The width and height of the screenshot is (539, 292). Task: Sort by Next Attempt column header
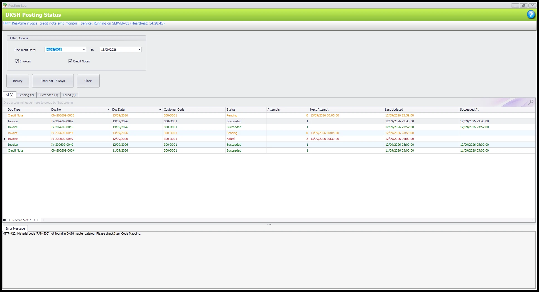tap(346, 110)
